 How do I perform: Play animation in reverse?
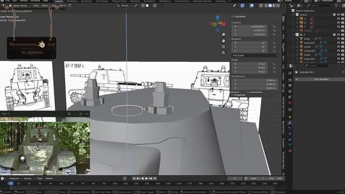(x=142, y=178)
